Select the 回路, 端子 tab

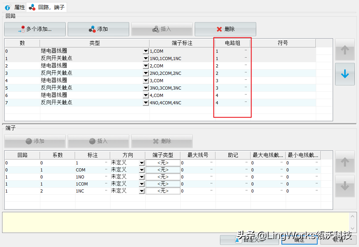pos(47,7)
